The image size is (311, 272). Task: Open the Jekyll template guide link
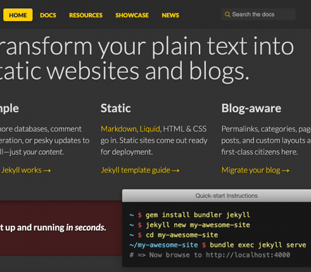pyautogui.click(x=140, y=170)
